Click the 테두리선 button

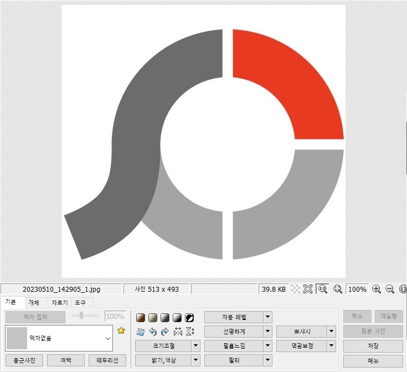(107, 360)
